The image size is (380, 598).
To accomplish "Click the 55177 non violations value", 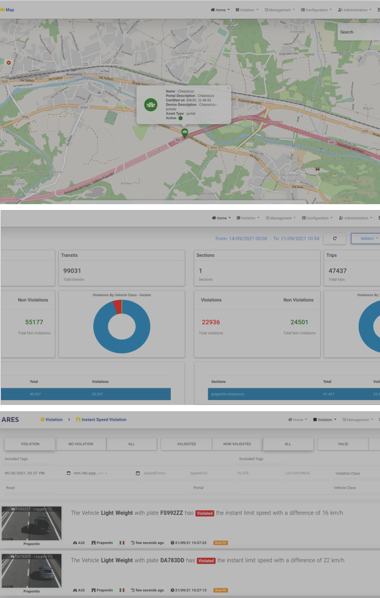I will click(34, 322).
